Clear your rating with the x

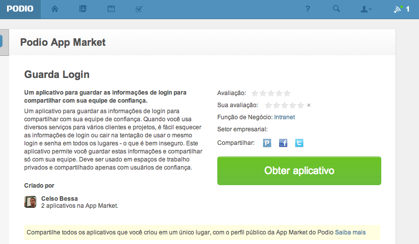(309, 105)
